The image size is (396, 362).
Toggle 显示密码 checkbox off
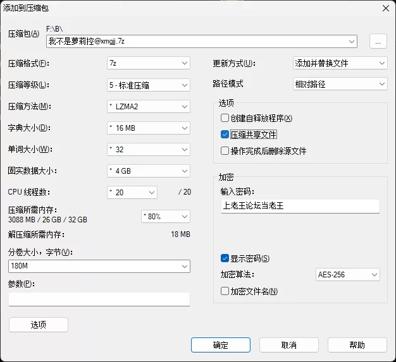(x=225, y=258)
